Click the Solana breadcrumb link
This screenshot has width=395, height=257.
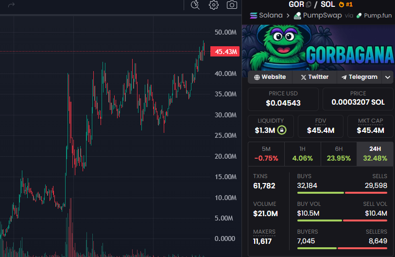pyautogui.click(x=271, y=16)
